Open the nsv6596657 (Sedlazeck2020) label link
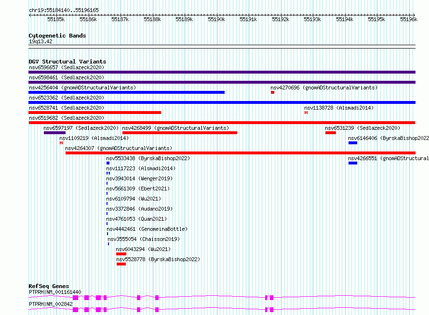Screen dimensions: 429x315 pos(67,67)
